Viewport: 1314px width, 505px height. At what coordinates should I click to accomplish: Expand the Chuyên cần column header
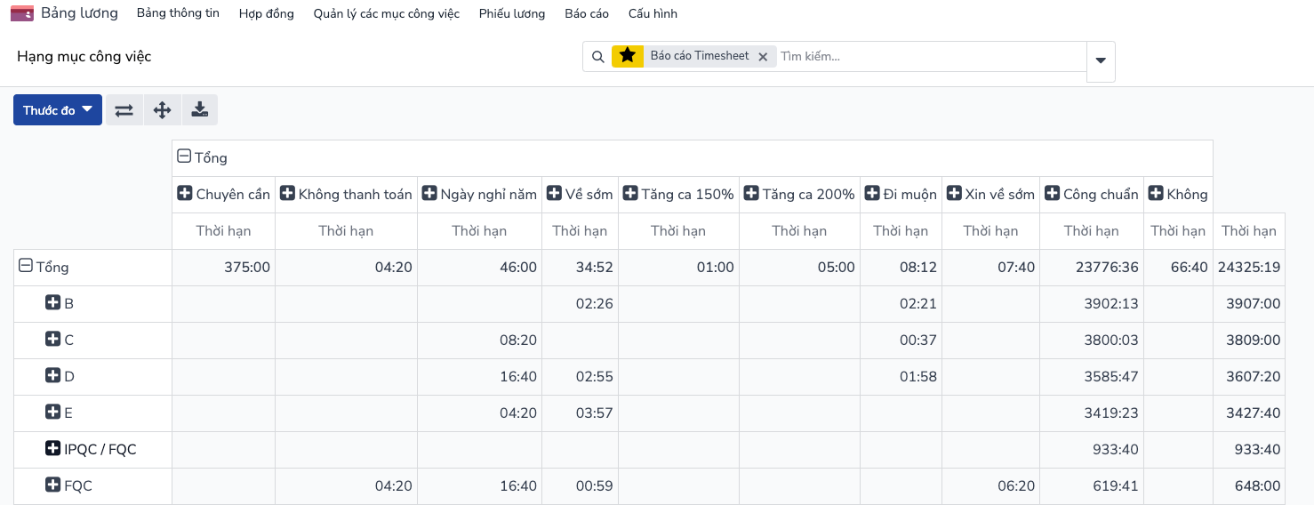tap(185, 194)
